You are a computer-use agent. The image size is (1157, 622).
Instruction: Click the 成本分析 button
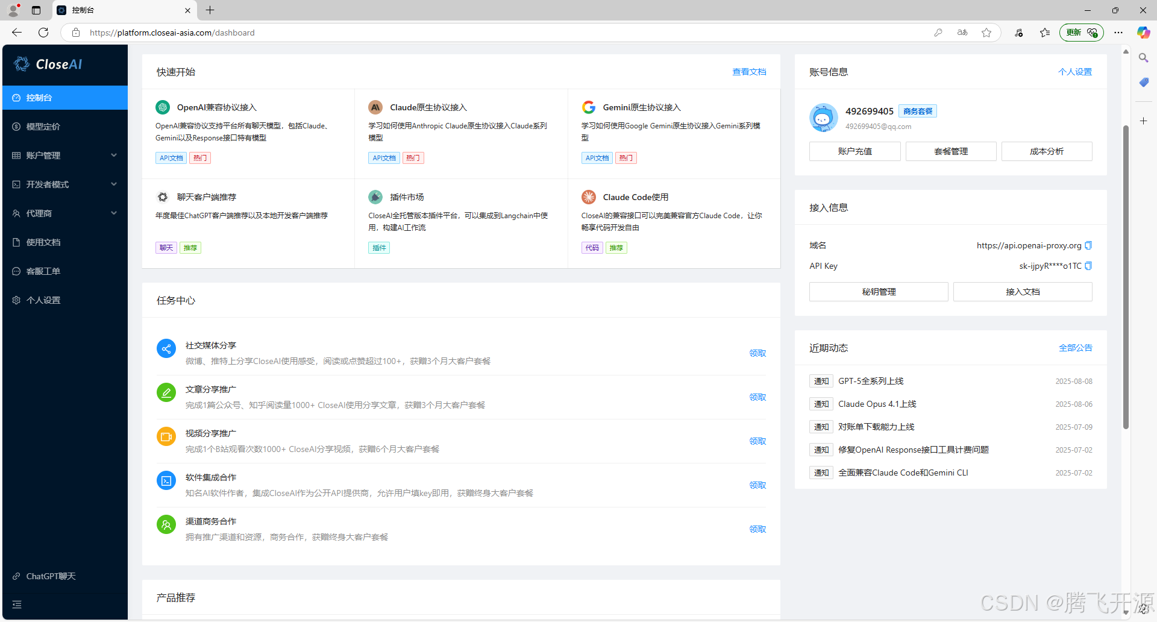pyautogui.click(x=1047, y=151)
